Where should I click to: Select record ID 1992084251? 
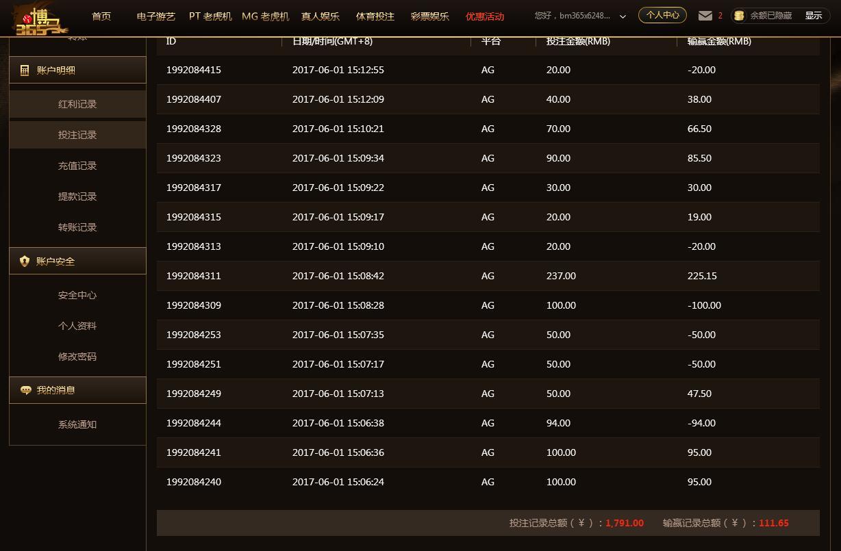tap(194, 364)
